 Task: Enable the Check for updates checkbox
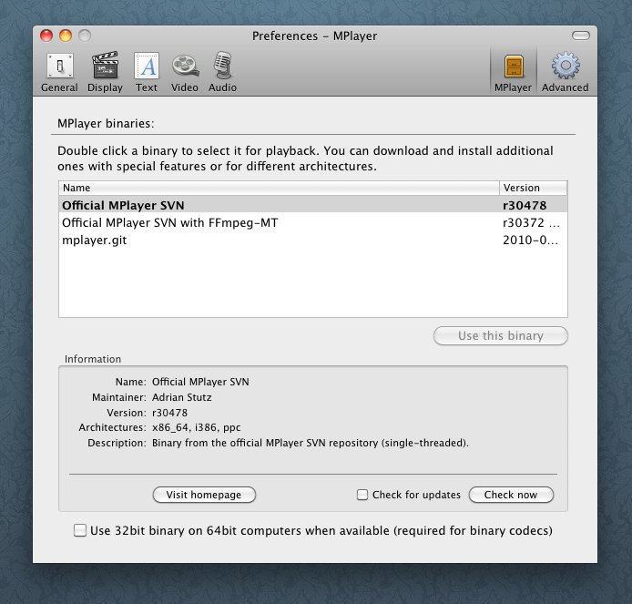362,495
